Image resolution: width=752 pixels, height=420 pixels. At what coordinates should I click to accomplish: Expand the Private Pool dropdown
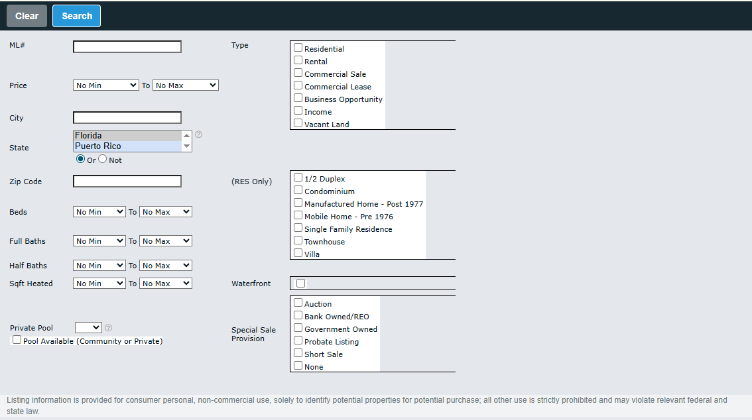(88, 328)
